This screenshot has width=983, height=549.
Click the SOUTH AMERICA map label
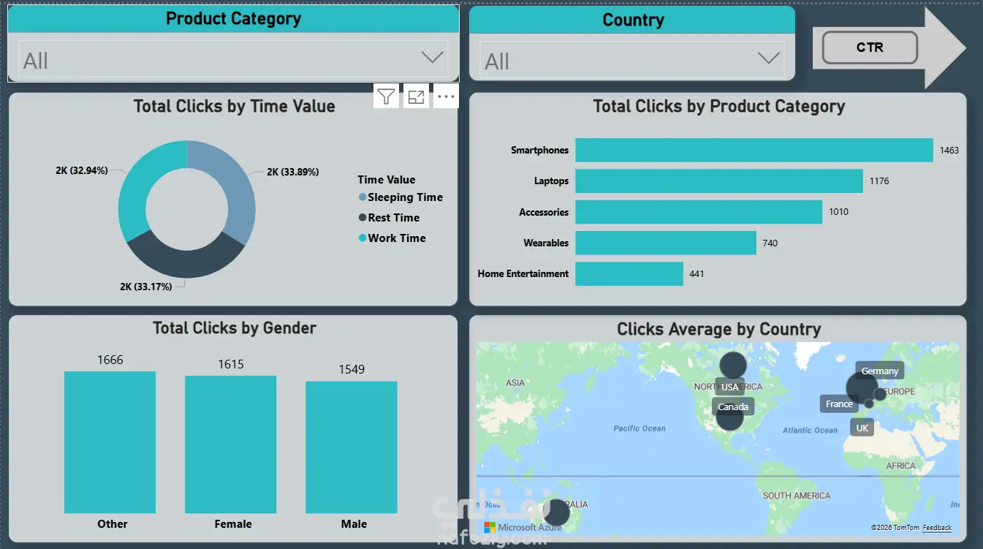[x=797, y=496]
